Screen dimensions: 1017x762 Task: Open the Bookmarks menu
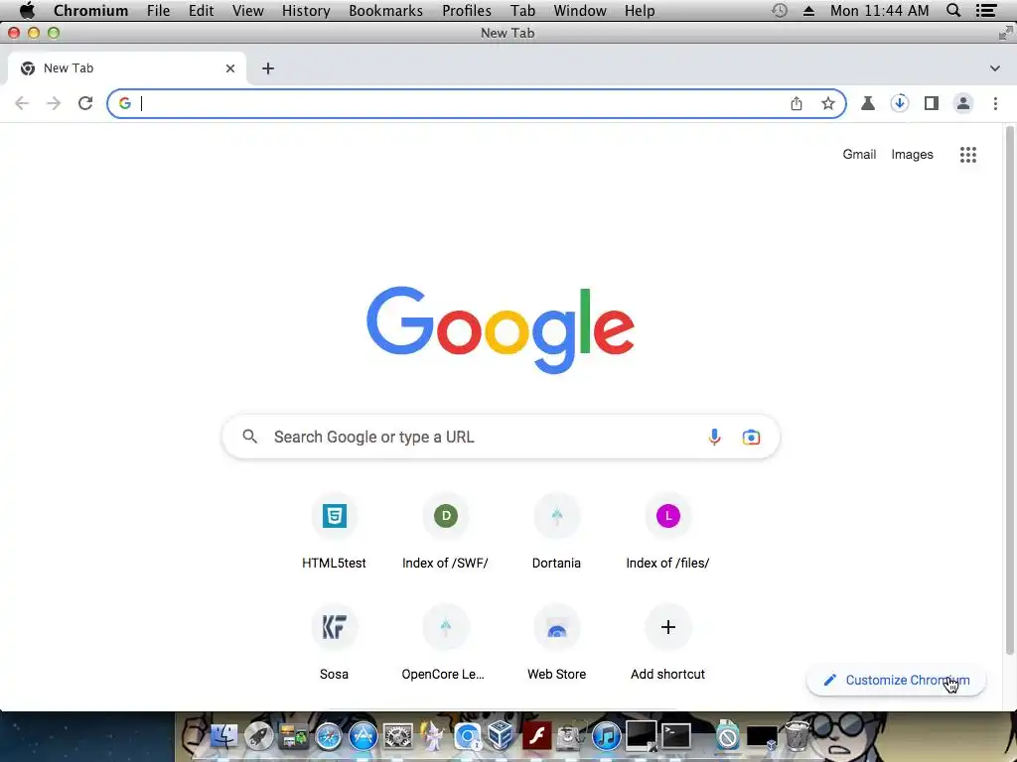coord(386,11)
